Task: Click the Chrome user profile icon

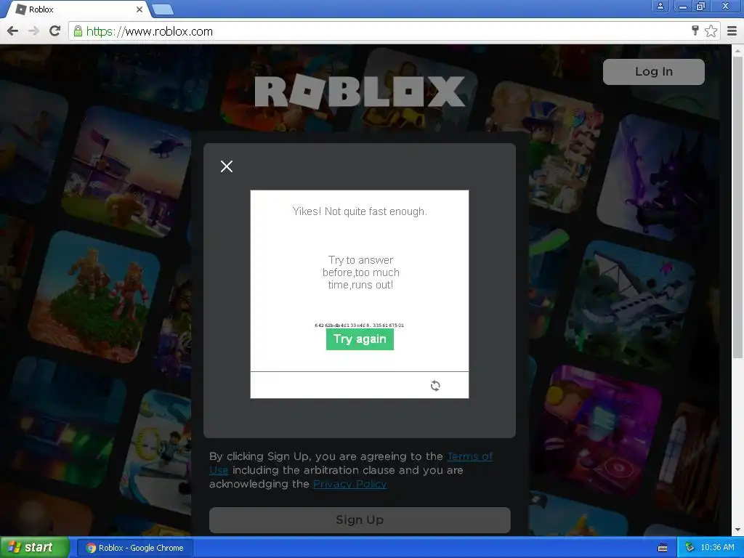Action: tap(660, 6)
